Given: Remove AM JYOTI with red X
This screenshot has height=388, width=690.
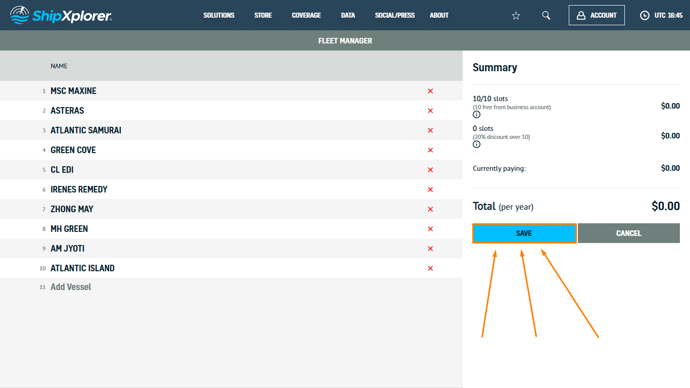Looking at the screenshot, I should tap(430, 249).
